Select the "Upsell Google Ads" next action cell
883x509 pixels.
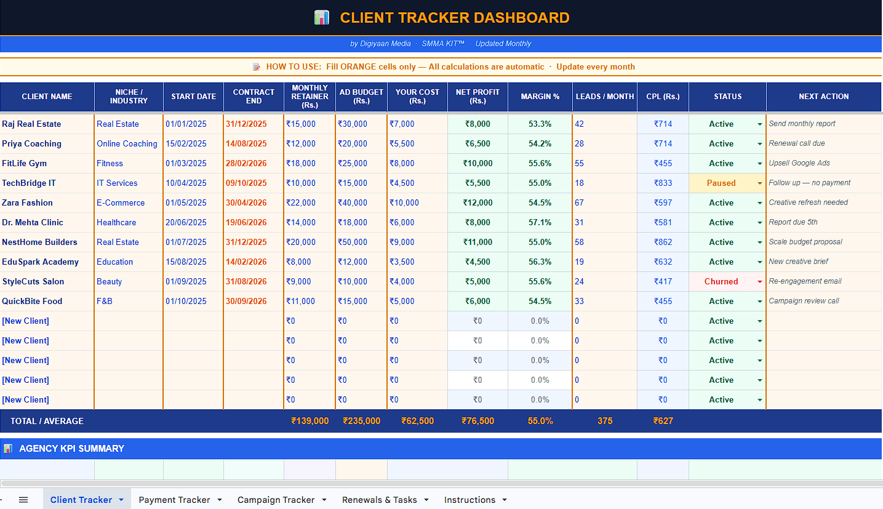[x=824, y=163]
